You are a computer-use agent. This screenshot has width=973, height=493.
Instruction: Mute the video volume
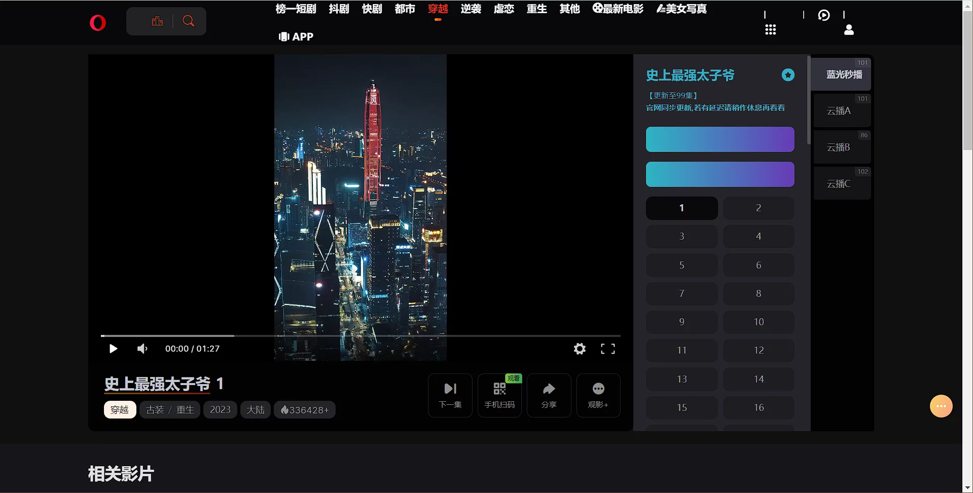click(x=142, y=349)
